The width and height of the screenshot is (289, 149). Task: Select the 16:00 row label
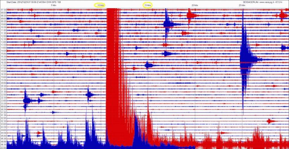[x=3, y=60]
